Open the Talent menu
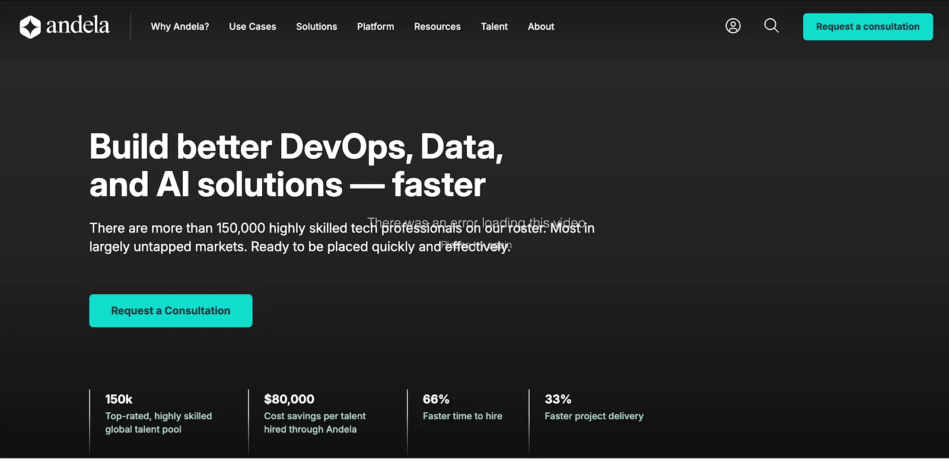 click(494, 27)
